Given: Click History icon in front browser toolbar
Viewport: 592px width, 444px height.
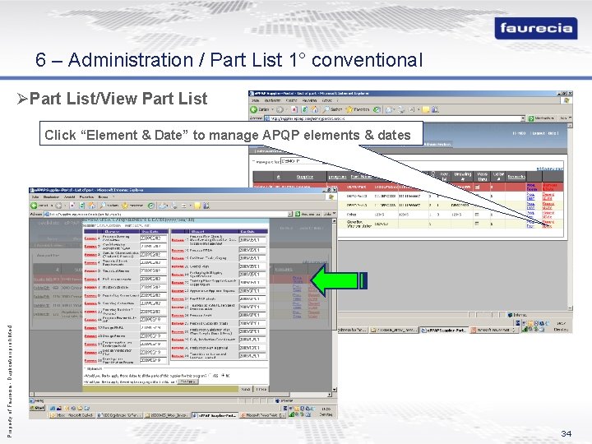Looking at the screenshot, I should pos(151,206).
